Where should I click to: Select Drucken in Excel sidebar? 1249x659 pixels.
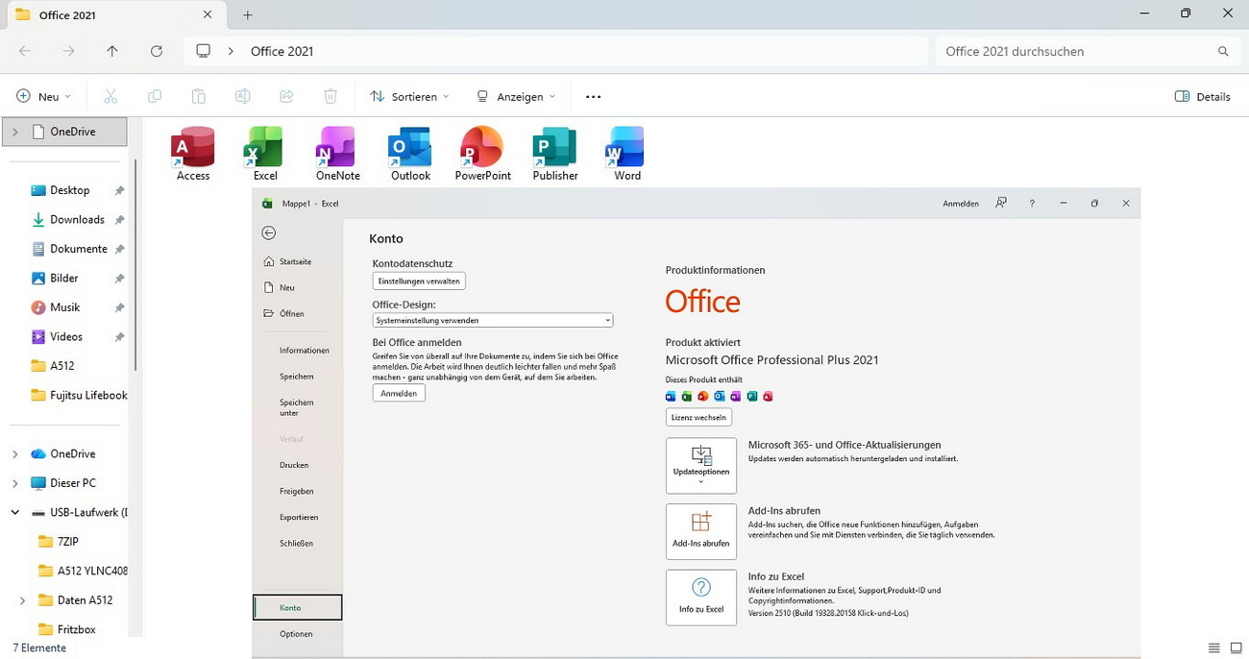point(294,465)
